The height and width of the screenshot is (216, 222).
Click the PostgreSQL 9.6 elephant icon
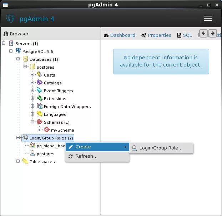18,51
